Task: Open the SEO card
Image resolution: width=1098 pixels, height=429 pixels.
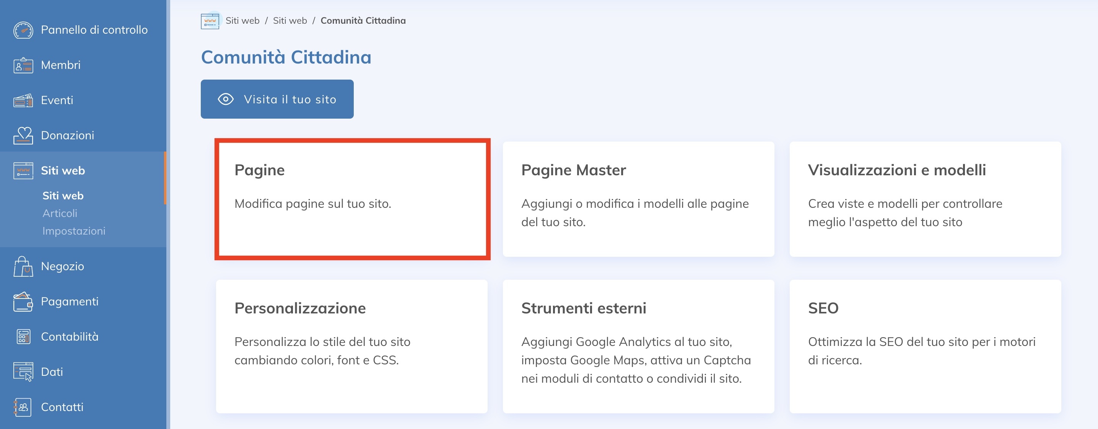Action: click(x=925, y=346)
